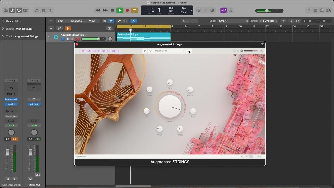Screen dimensions: 334x188
Task: Expand the Track: Augmented Strings section
Action: [x=3, y=36]
